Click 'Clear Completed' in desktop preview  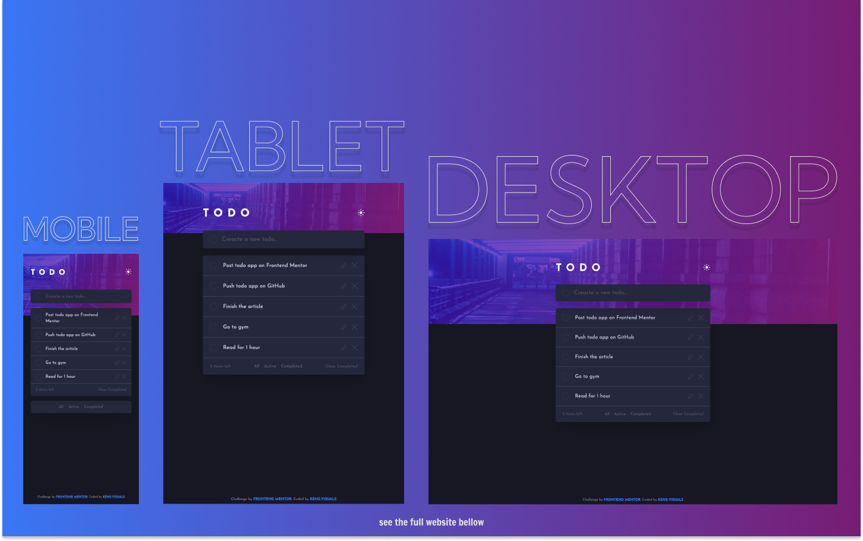(x=688, y=414)
